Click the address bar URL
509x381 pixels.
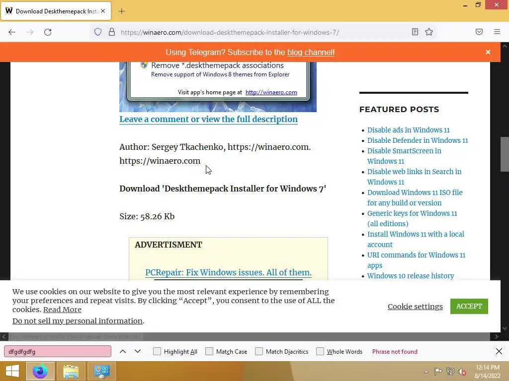click(230, 32)
